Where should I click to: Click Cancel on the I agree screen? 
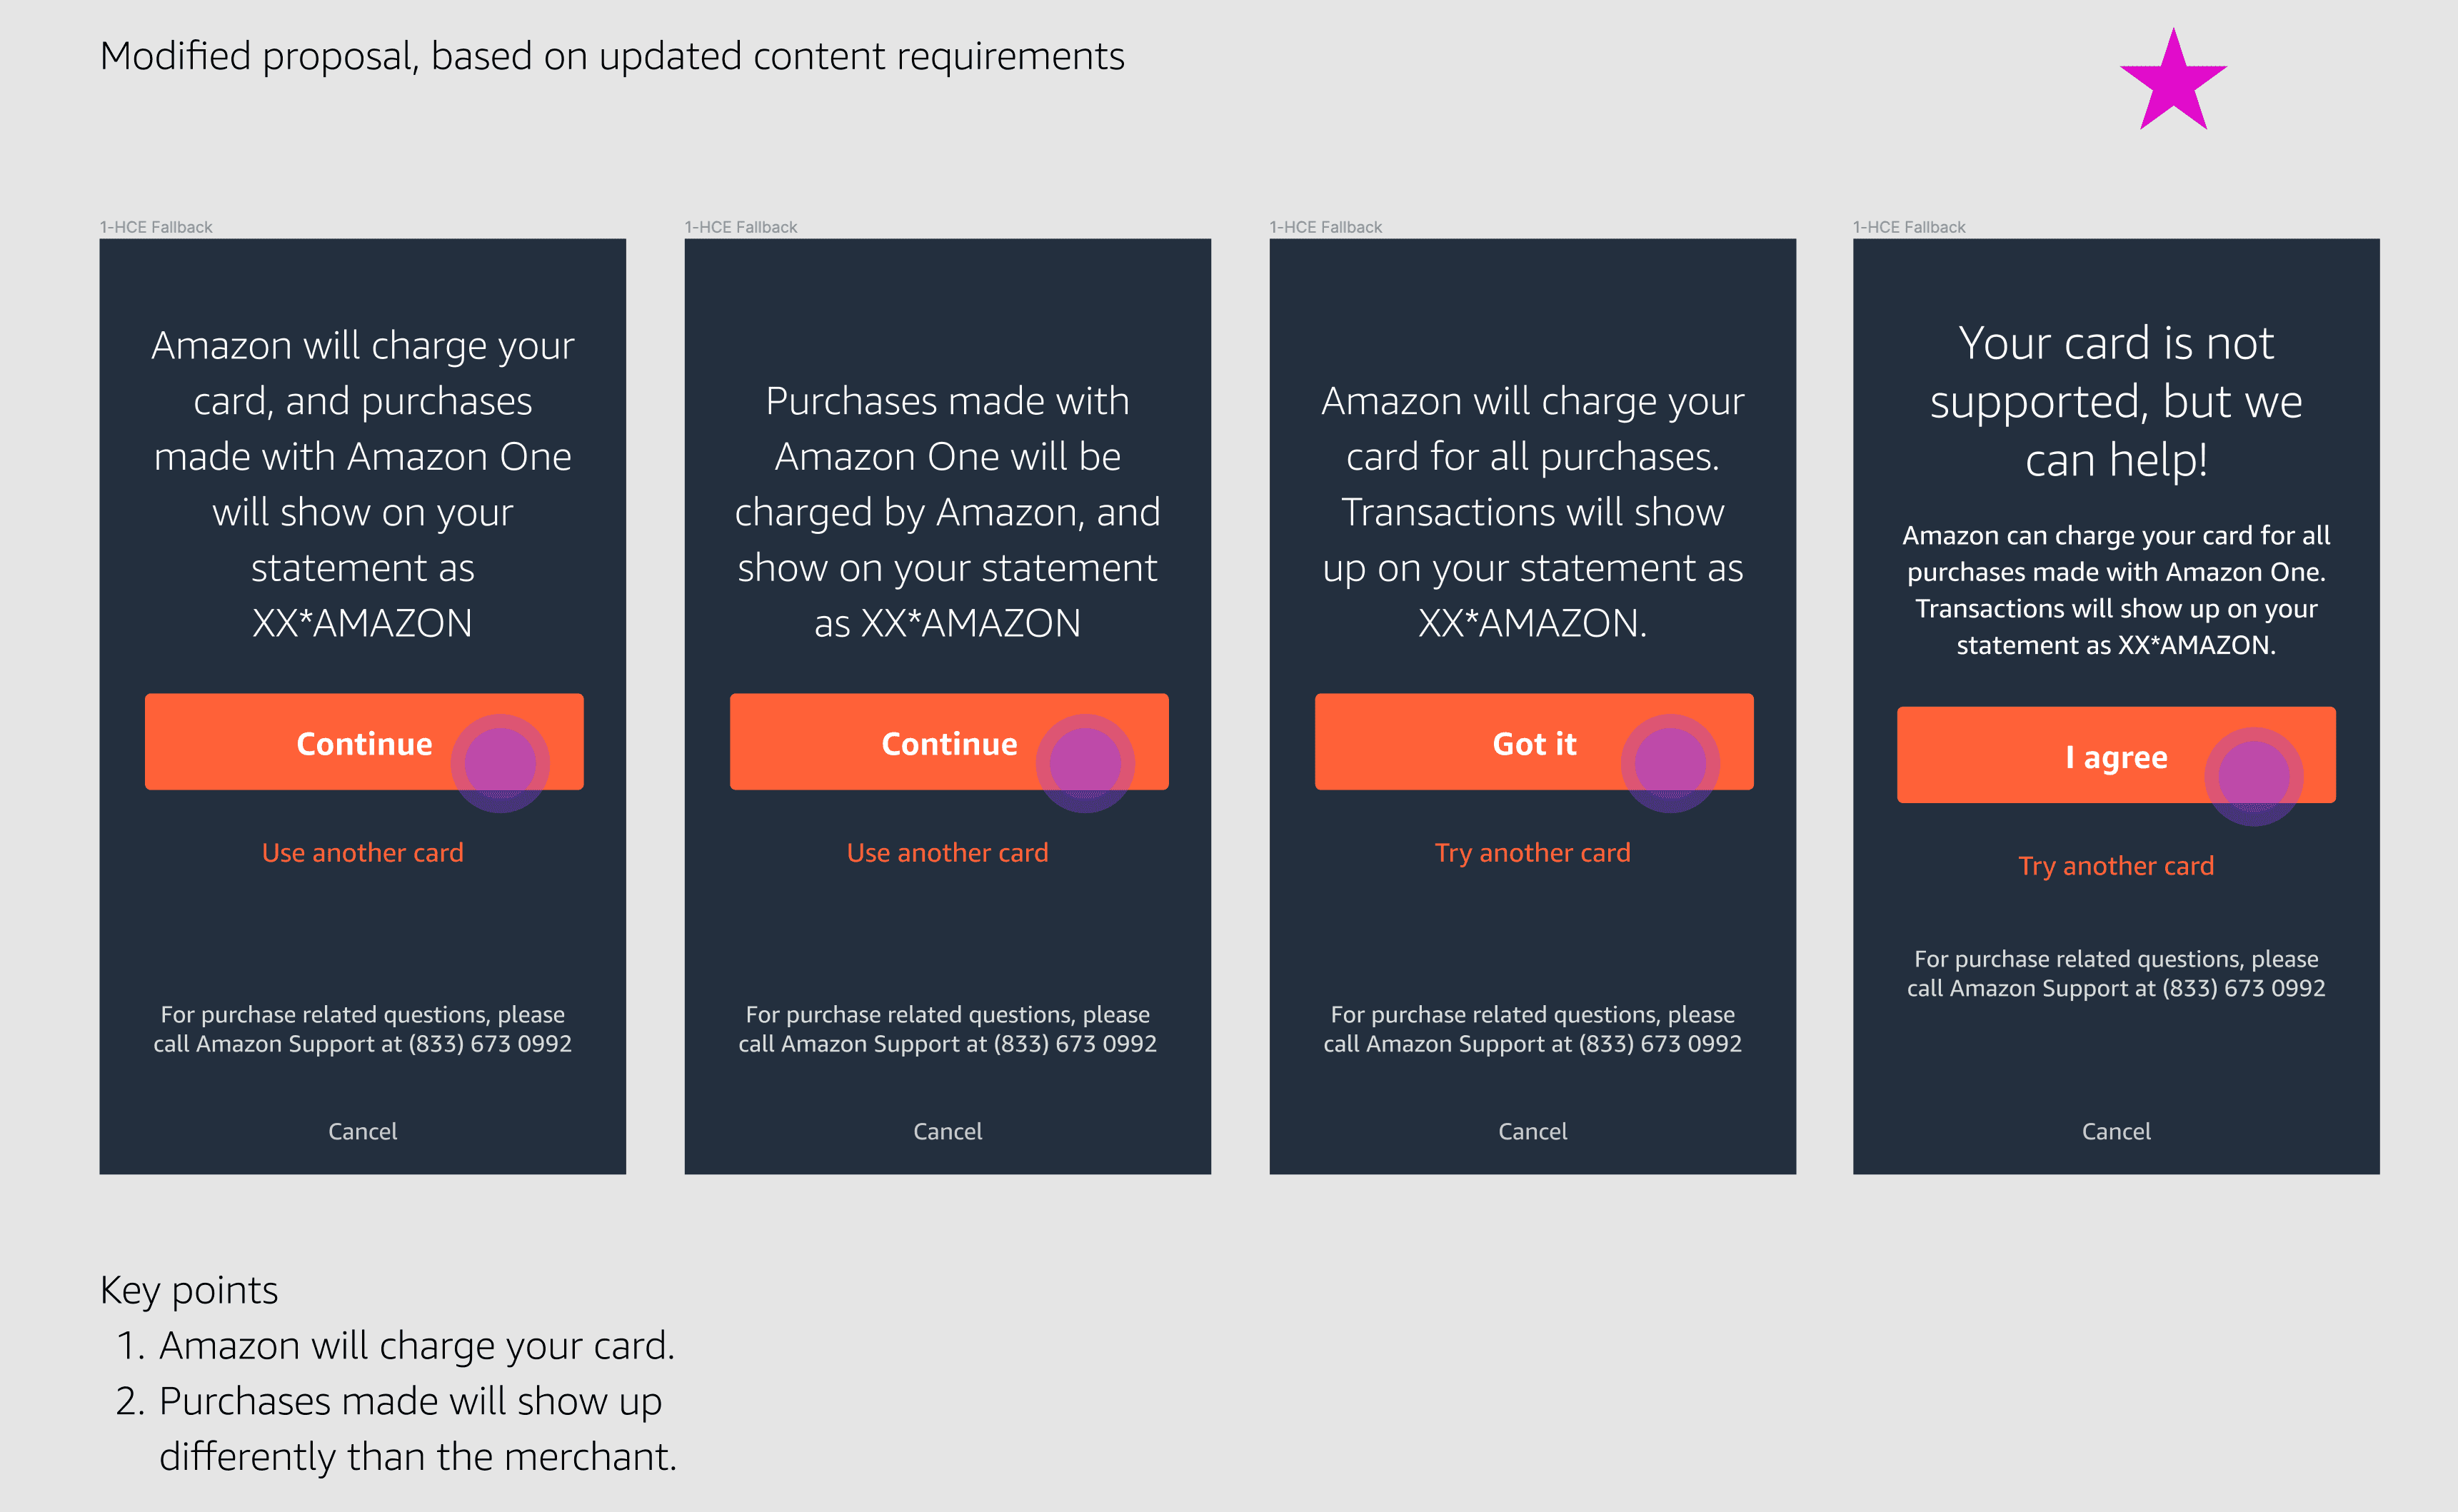[2115, 1131]
